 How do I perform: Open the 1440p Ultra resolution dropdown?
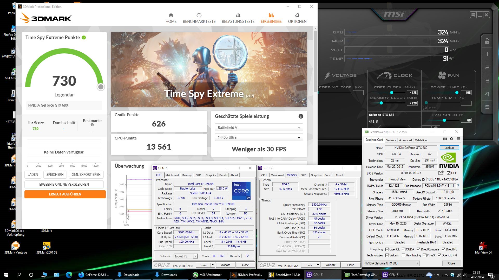[259, 137]
